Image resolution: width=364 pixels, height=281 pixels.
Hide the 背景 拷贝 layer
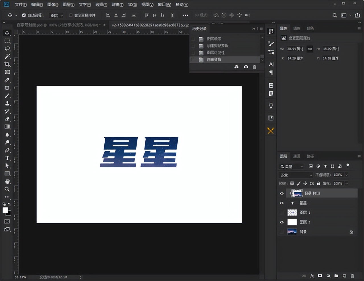coord(282,193)
